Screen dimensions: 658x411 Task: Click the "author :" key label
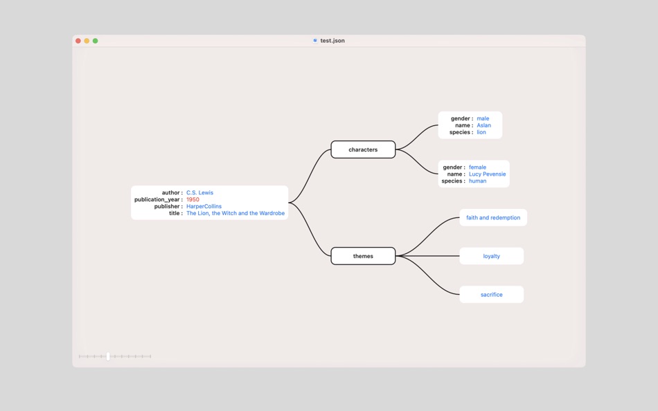coord(172,193)
